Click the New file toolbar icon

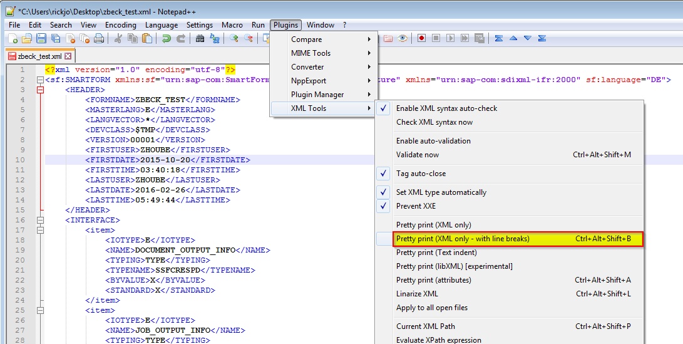point(13,38)
